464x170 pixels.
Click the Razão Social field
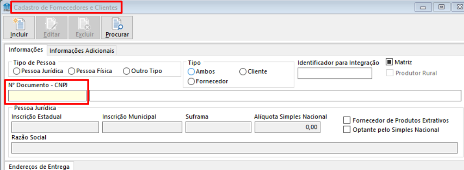tap(234, 148)
